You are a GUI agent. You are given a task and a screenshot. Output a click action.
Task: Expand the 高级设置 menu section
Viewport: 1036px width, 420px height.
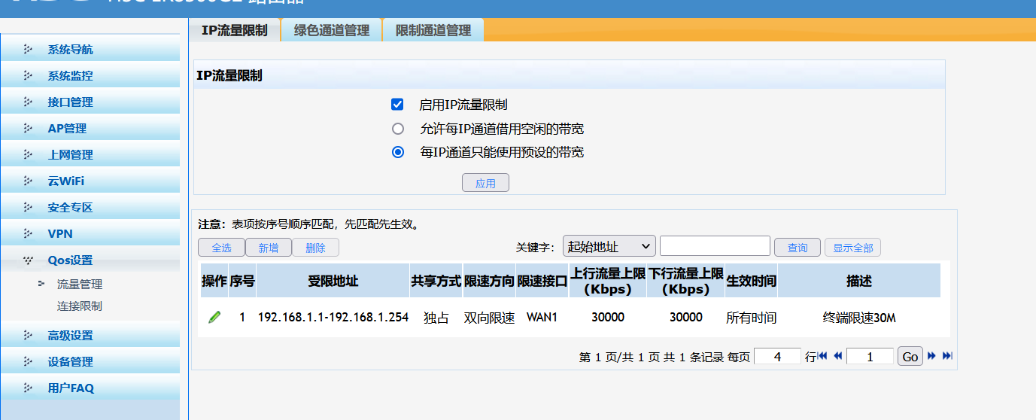[90, 336]
